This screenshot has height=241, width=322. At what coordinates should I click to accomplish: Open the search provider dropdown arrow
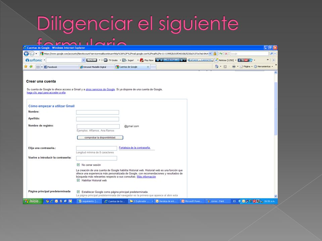point(275,54)
